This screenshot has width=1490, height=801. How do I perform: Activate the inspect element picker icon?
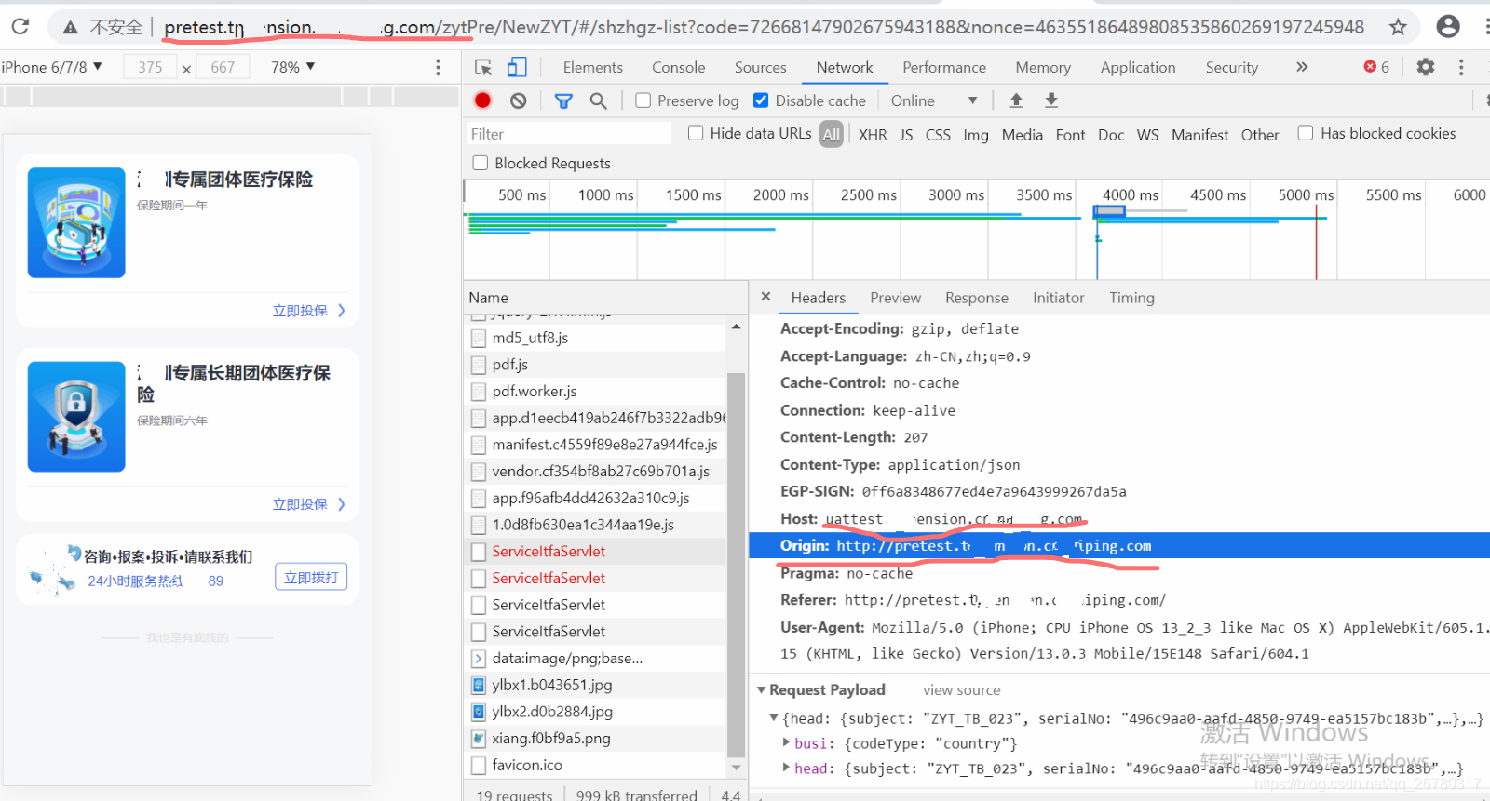(483, 67)
